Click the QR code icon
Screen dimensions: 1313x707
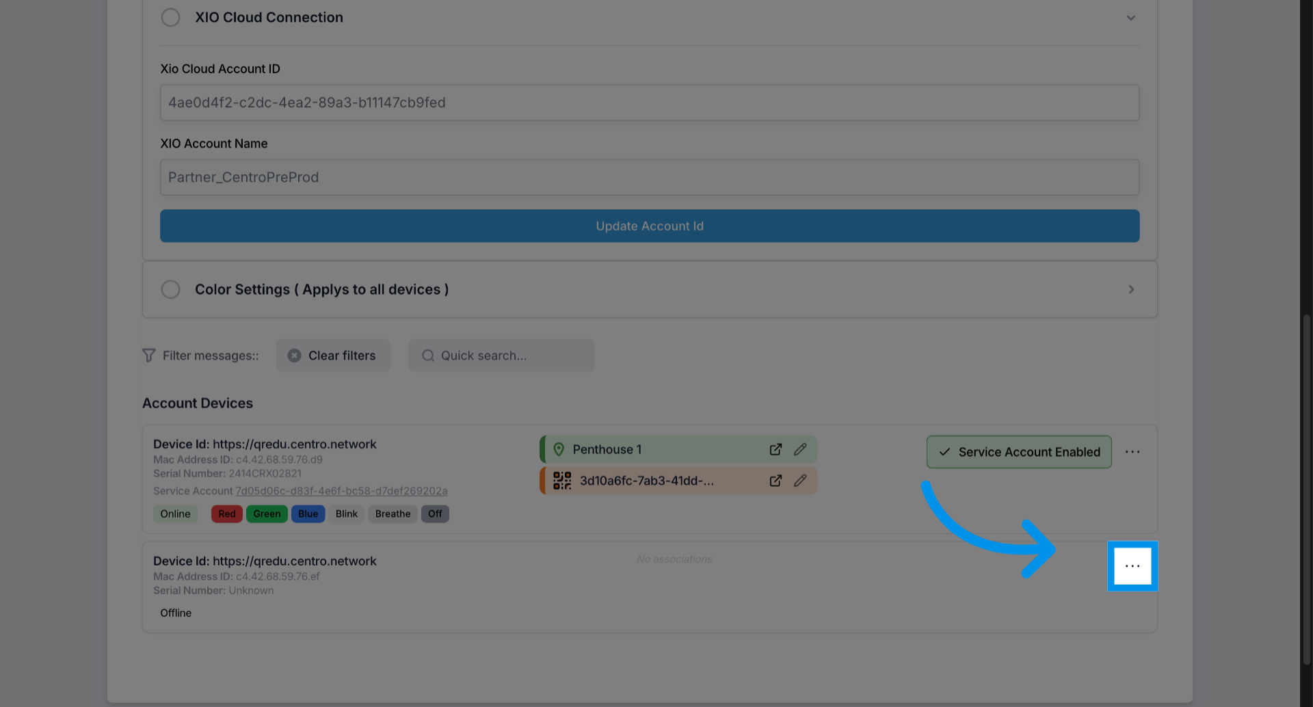562,481
